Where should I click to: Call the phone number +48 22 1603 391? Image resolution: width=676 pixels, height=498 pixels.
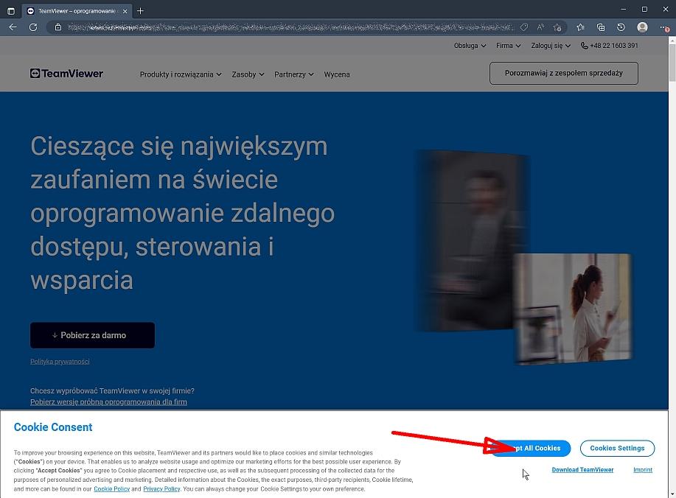(x=609, y=46)
